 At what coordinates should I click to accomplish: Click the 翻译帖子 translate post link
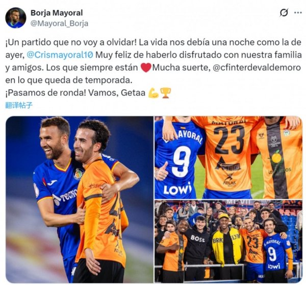pyautogui.click(x=19, y=105)
